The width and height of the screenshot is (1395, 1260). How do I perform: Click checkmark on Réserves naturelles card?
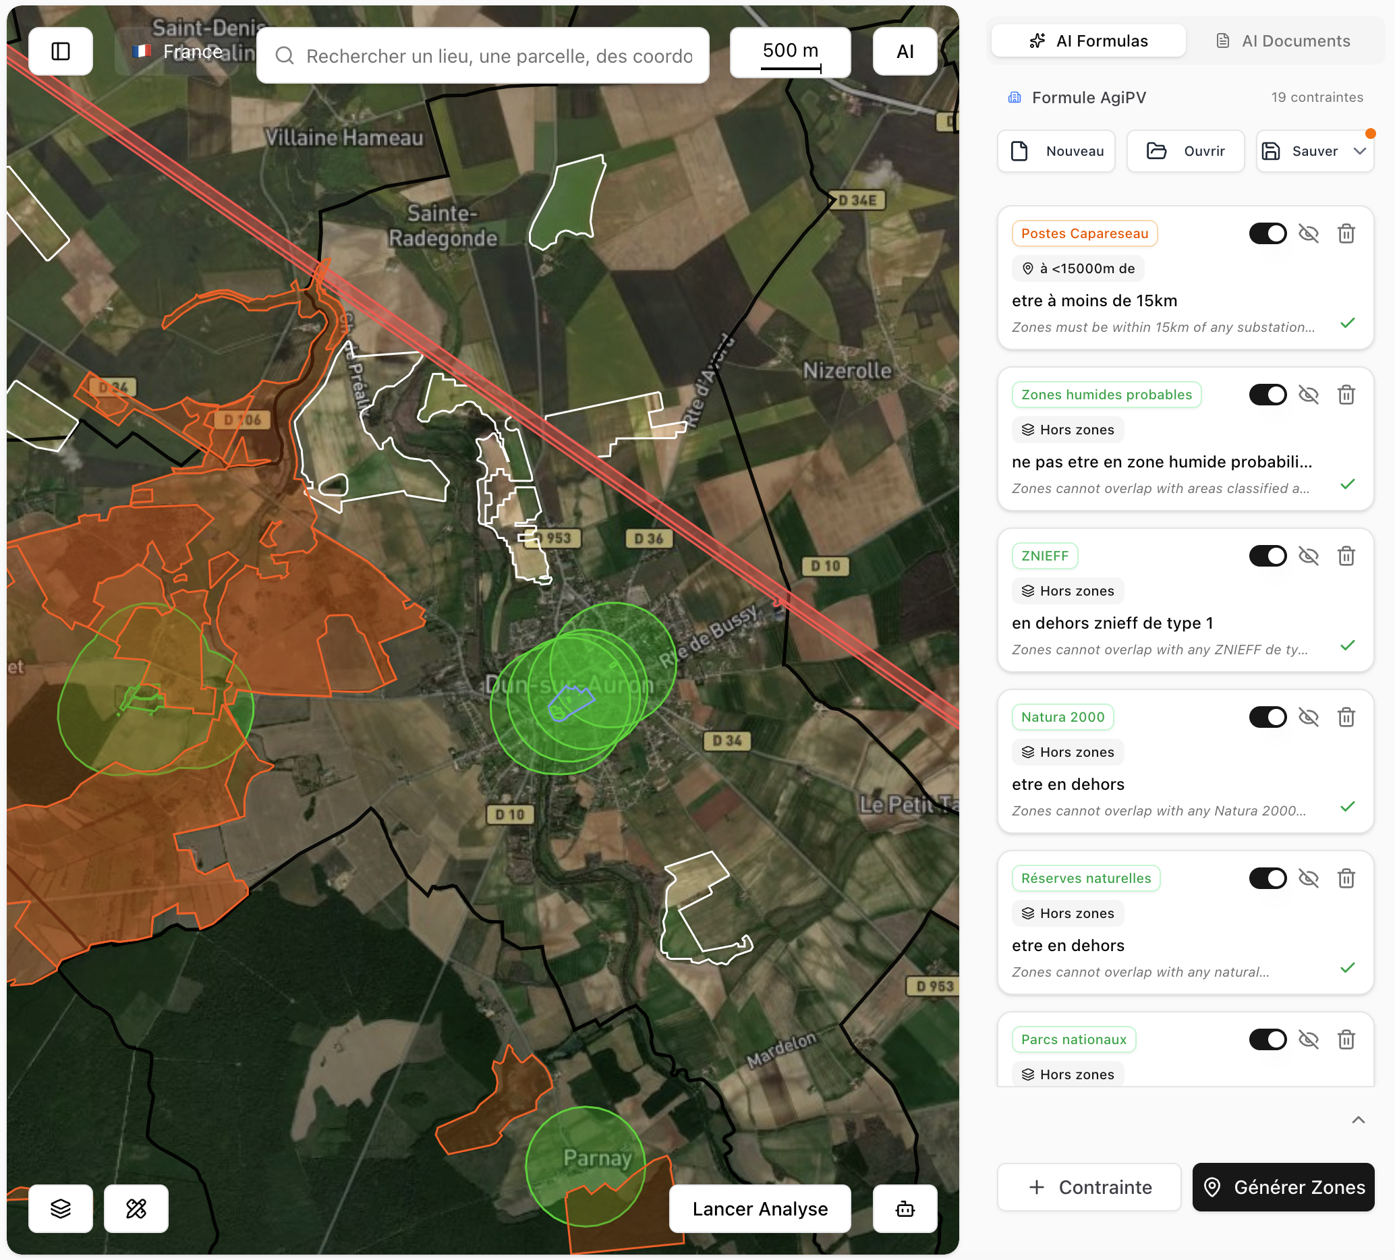pos(1347,968)
